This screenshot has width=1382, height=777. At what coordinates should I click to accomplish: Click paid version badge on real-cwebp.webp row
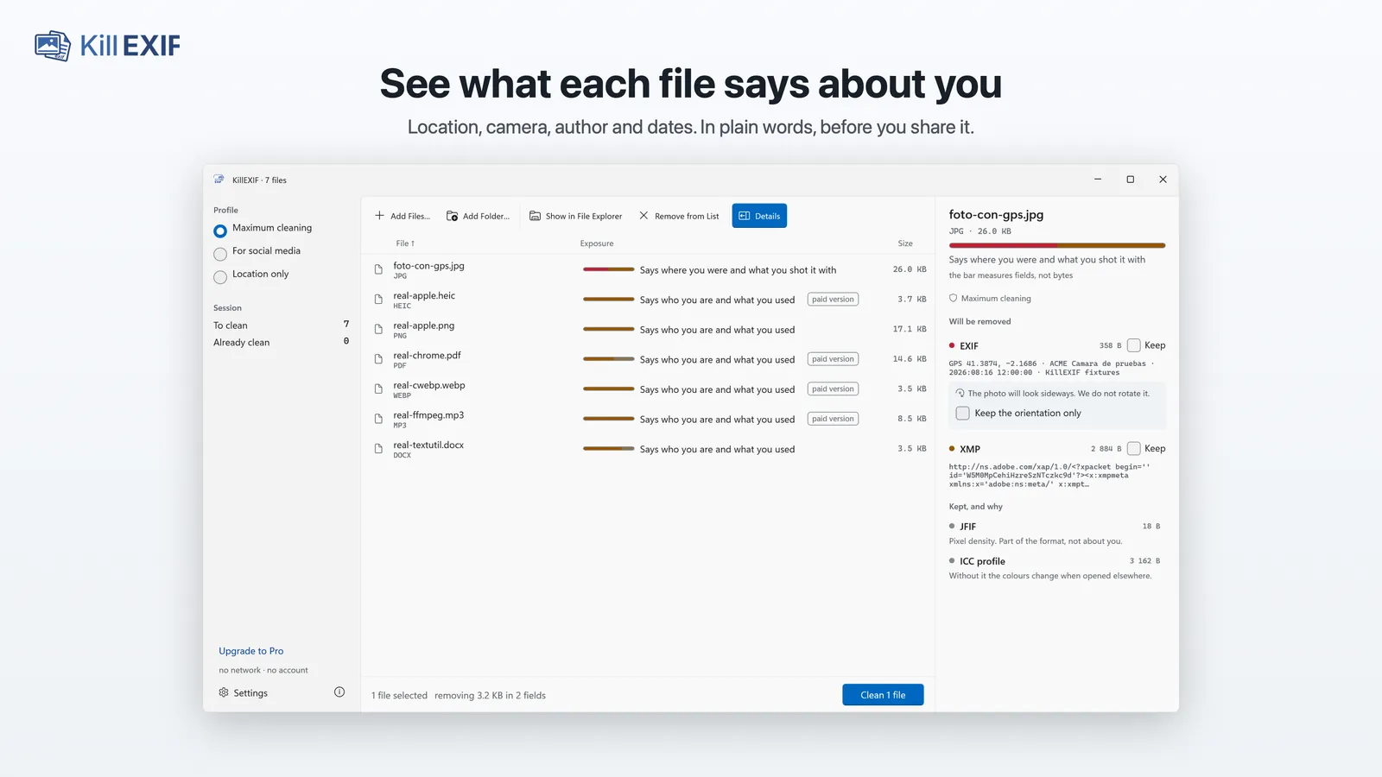coord(833,389)
